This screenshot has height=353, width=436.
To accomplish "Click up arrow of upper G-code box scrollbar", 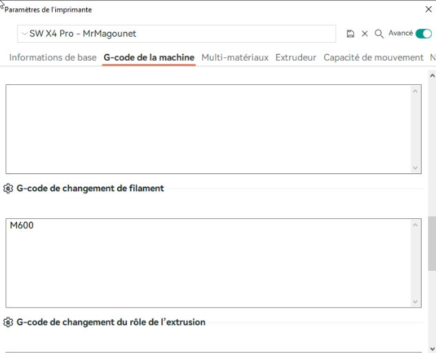I will [x=415, y=91].
